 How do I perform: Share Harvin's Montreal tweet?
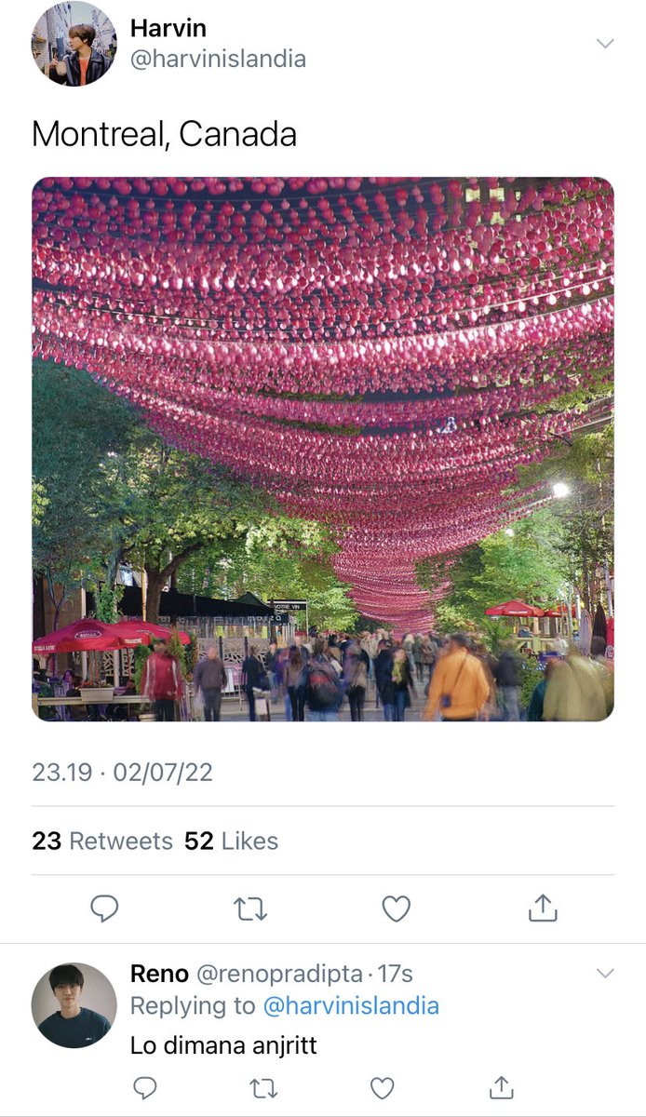(543, 908)
